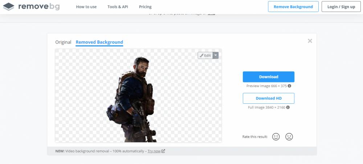The height and width of the screenshot is (164, 363).
Task: Open the Try now video removal link
Action: (154, 151)
